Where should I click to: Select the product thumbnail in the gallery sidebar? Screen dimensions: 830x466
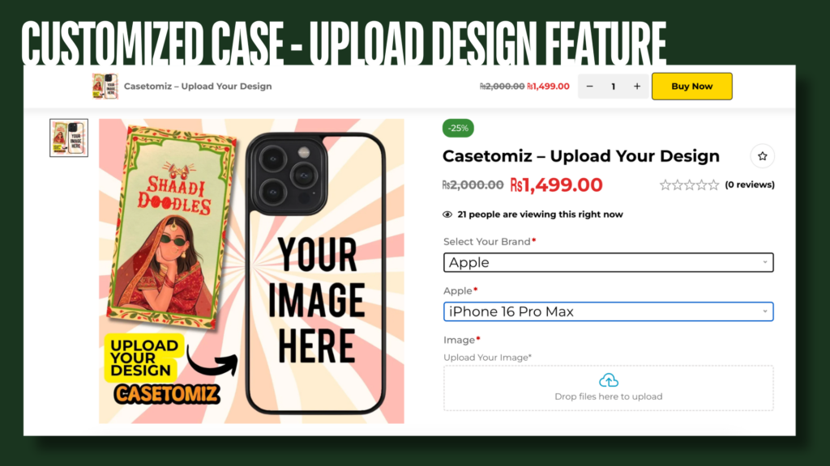[x=69, y=138]
